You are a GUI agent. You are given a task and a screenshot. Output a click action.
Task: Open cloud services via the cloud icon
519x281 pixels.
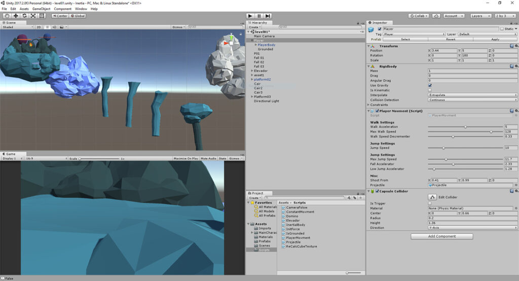(x=436, y=16)
